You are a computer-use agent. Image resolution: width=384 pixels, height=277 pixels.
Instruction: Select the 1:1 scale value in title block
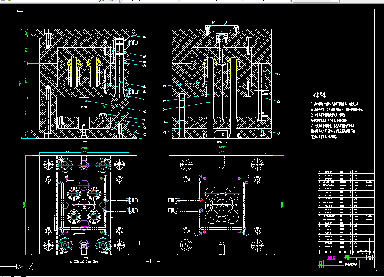pos(358,259)
